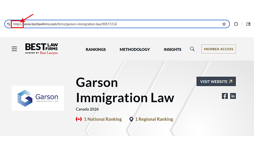Open the hamburger navigation menu

[14, 49]
